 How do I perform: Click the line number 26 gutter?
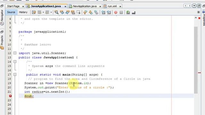coord(9,113)
